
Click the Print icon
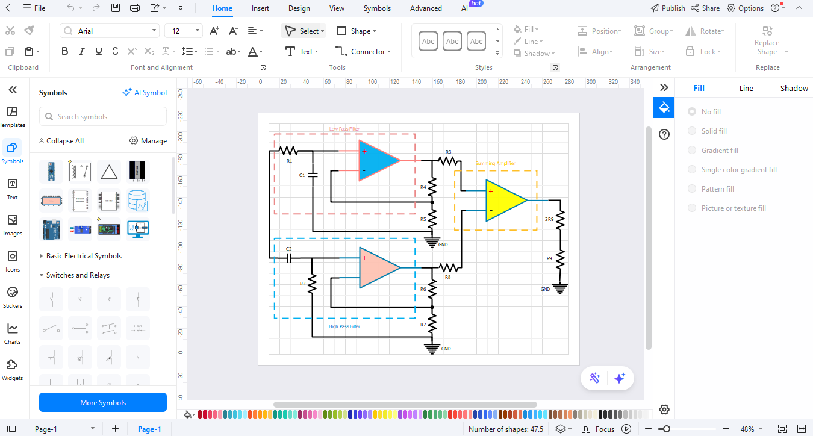coord(135,8)
